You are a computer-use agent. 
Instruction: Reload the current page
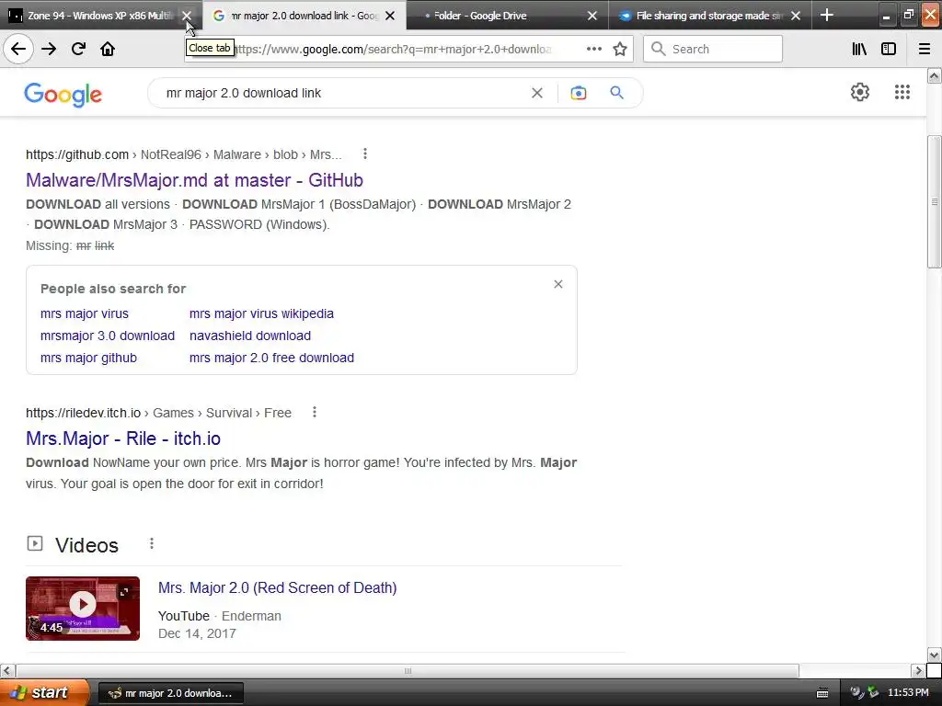[x=78, y=49]
